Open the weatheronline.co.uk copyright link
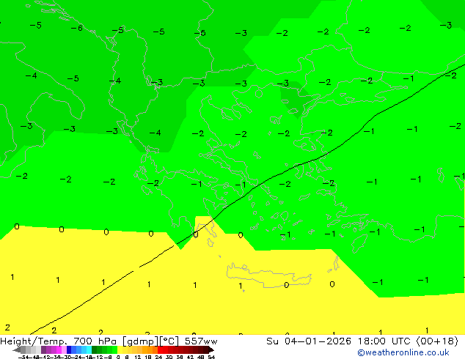Image resolution: width=465 pixels, height=359 pixels. 403,352
